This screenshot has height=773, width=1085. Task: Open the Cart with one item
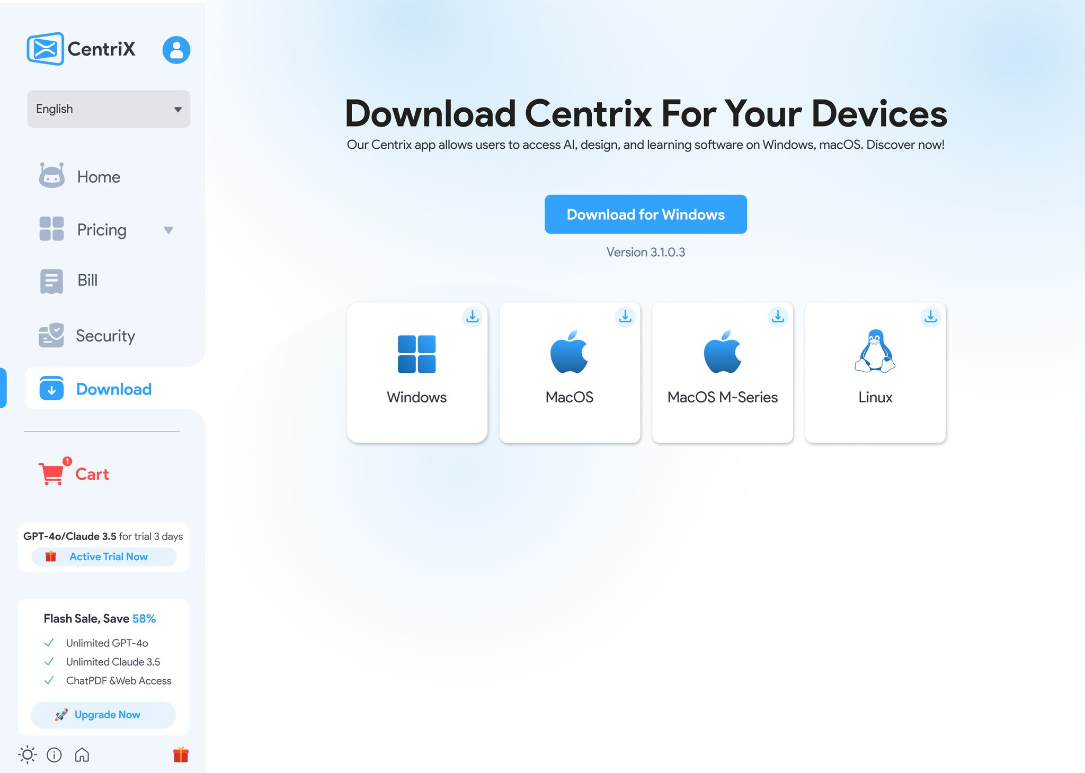pyautogui.click(x=74, y=473)
